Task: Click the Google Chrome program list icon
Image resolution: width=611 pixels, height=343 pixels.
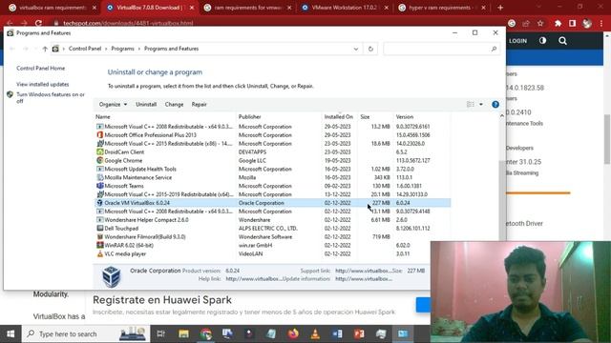Action: coord(99,161)
